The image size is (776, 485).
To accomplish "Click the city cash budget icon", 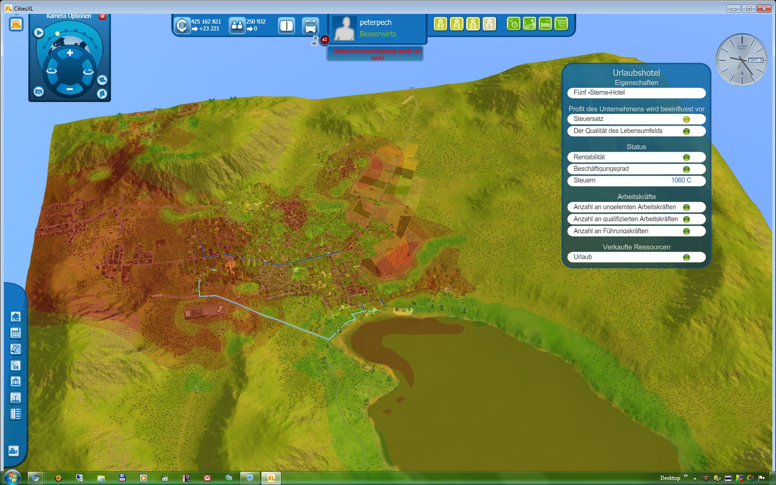I will 182,25.
